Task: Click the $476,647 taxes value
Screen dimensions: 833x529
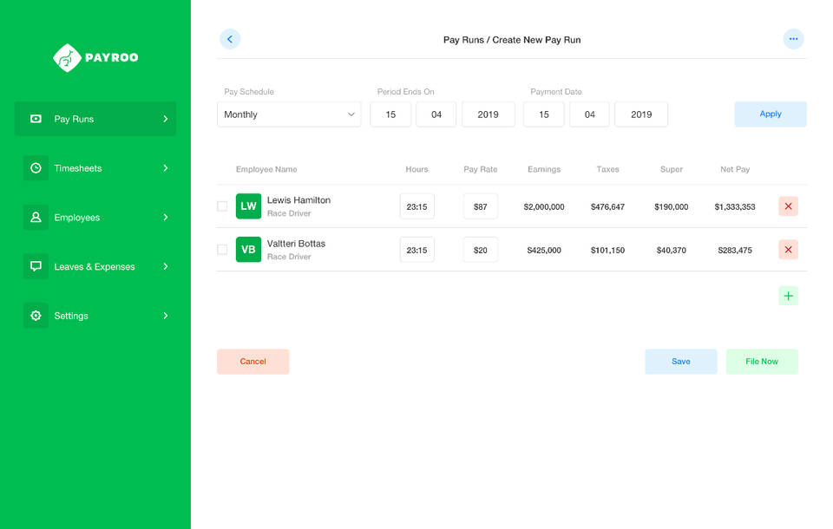Action: click(607, 206)
